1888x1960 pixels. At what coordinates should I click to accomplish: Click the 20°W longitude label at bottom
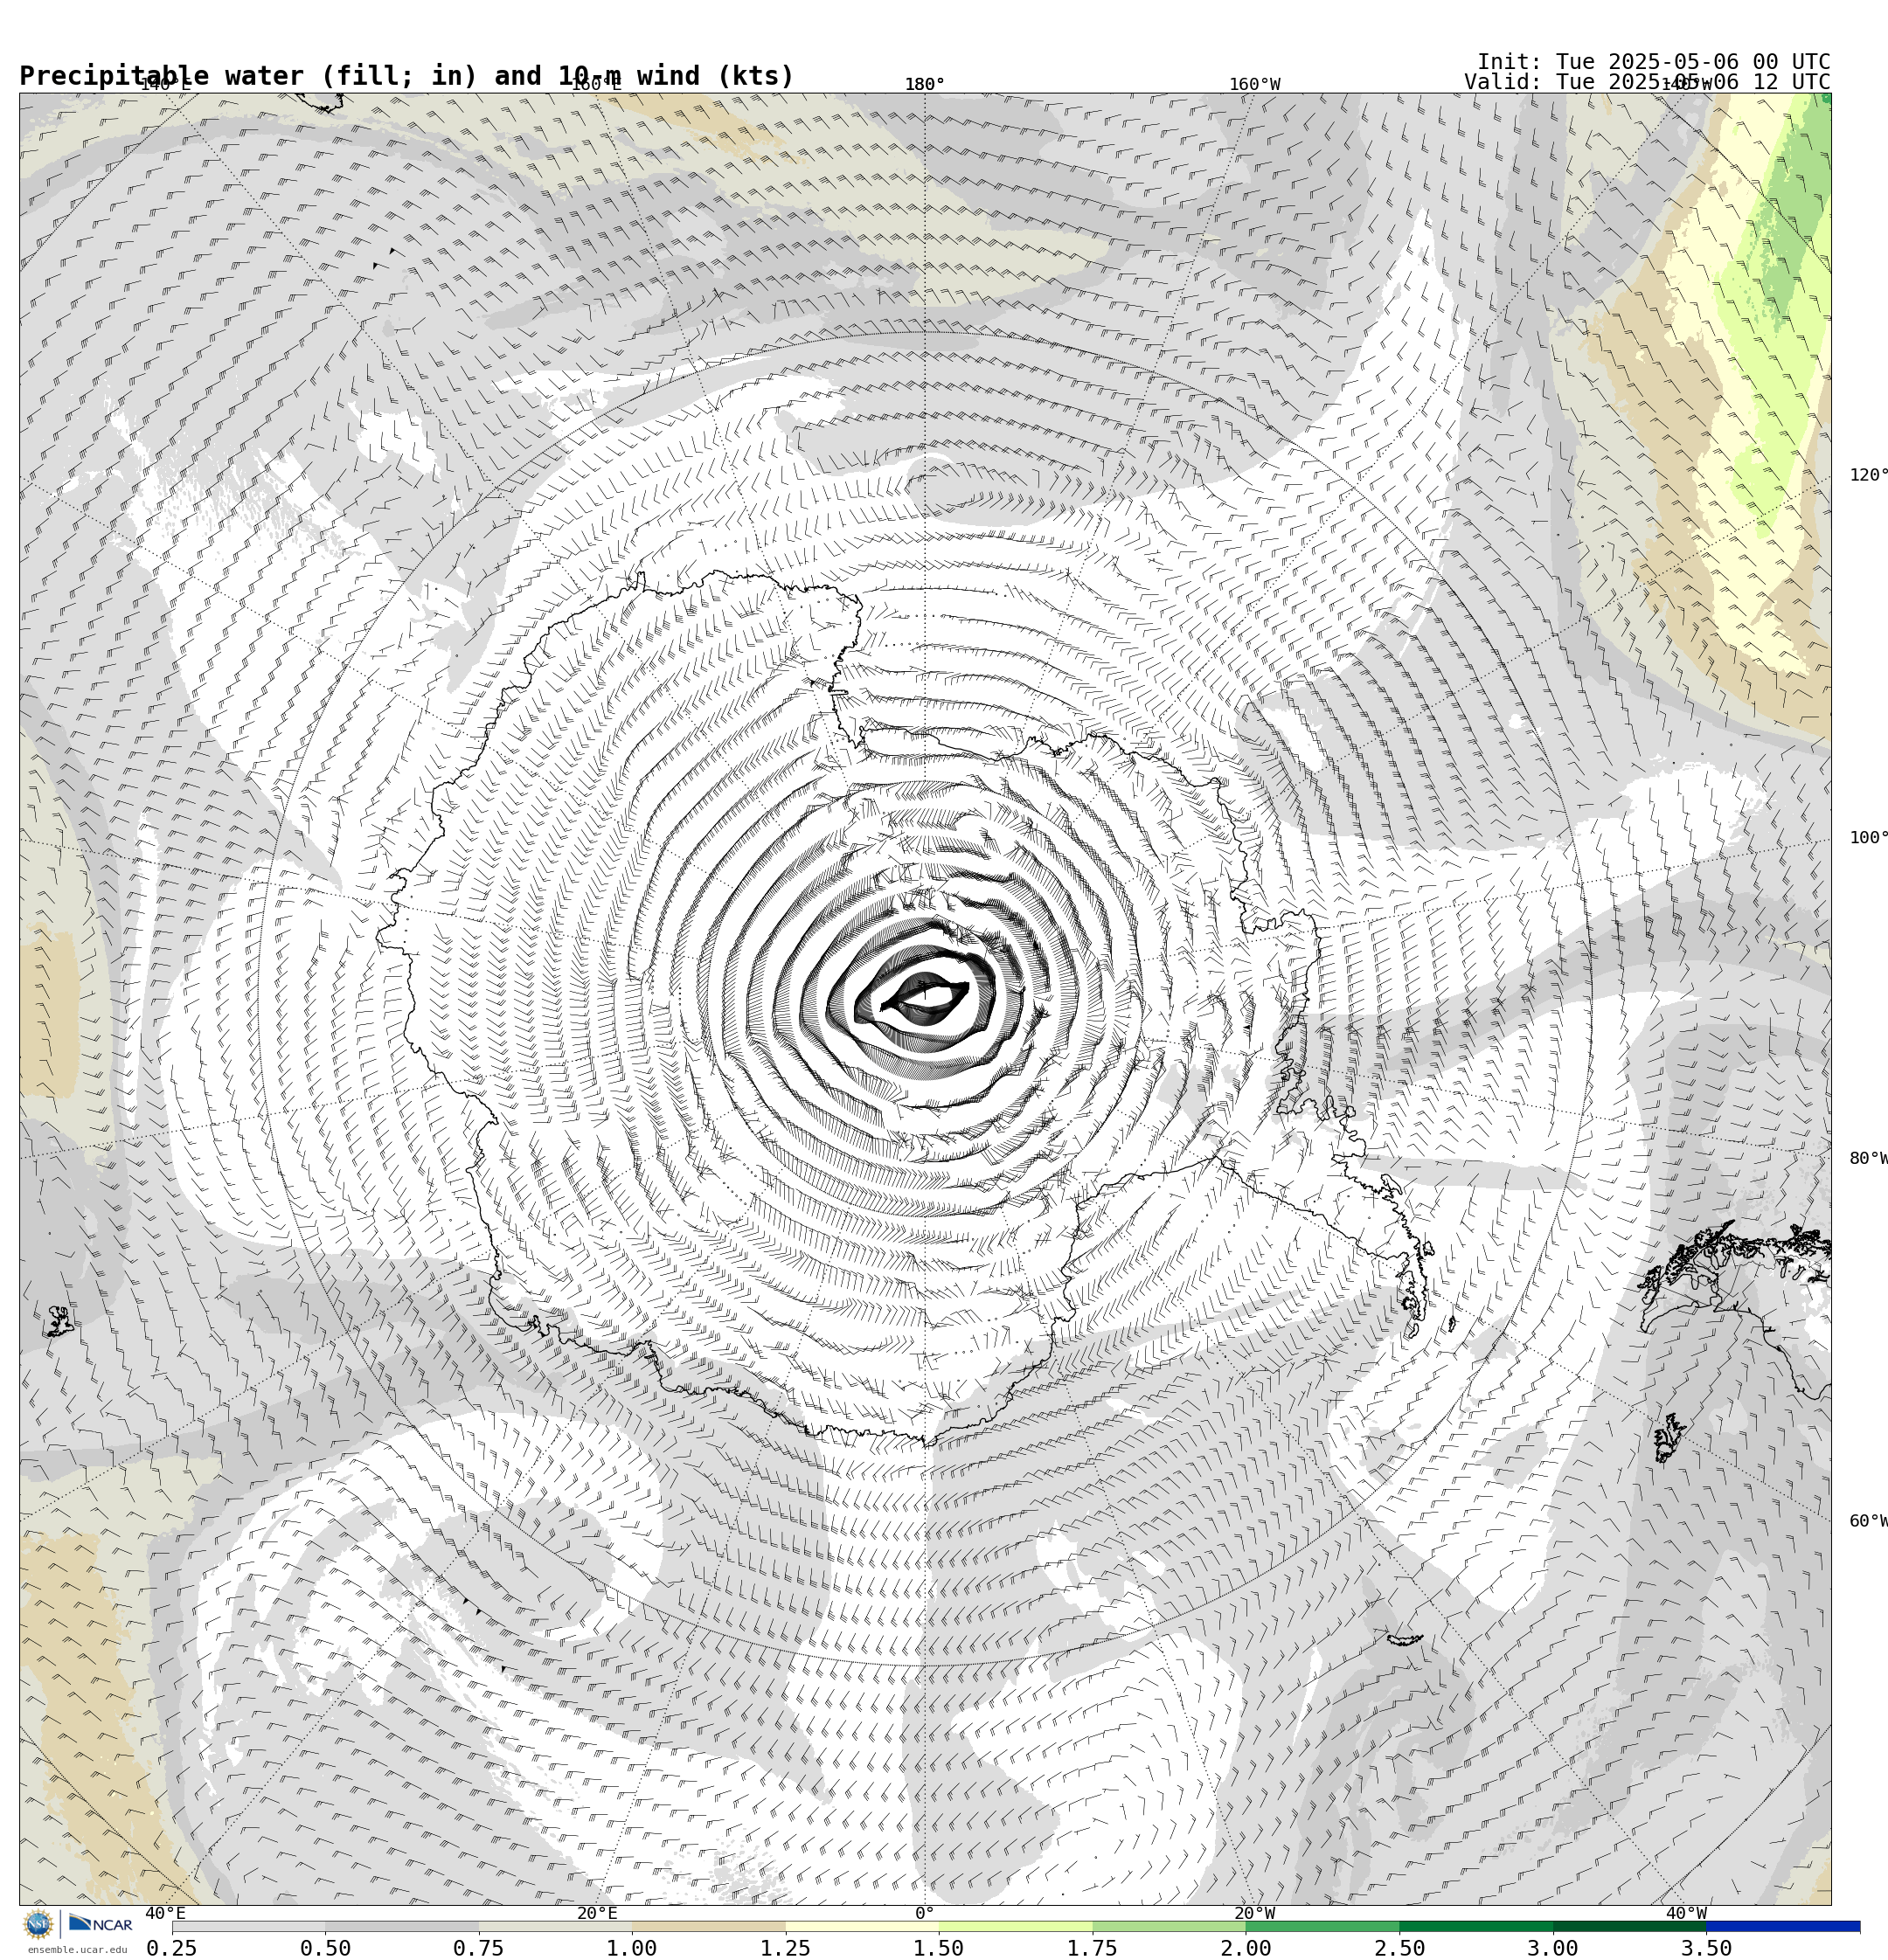pyautogui.click(x=1254, y=1913)
